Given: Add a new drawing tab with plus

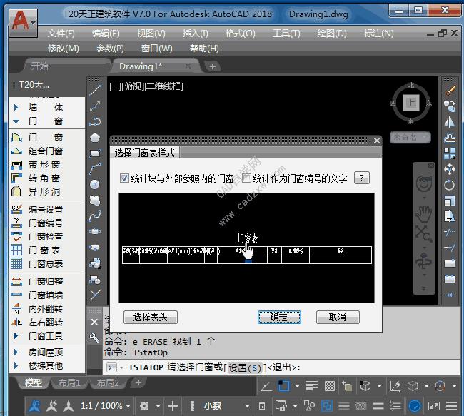Looking at the screenshot, I should [x=212, y=66].
